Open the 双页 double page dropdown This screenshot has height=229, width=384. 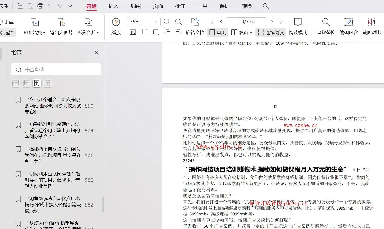242,32
